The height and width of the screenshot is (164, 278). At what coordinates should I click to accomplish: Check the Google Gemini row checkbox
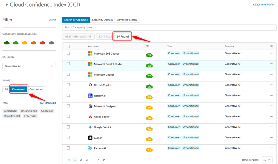coord(68,127)
